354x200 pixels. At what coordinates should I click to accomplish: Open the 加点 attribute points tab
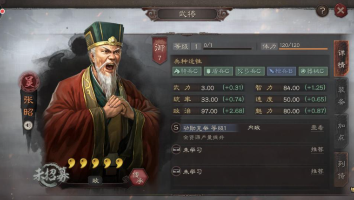point(341,131)
